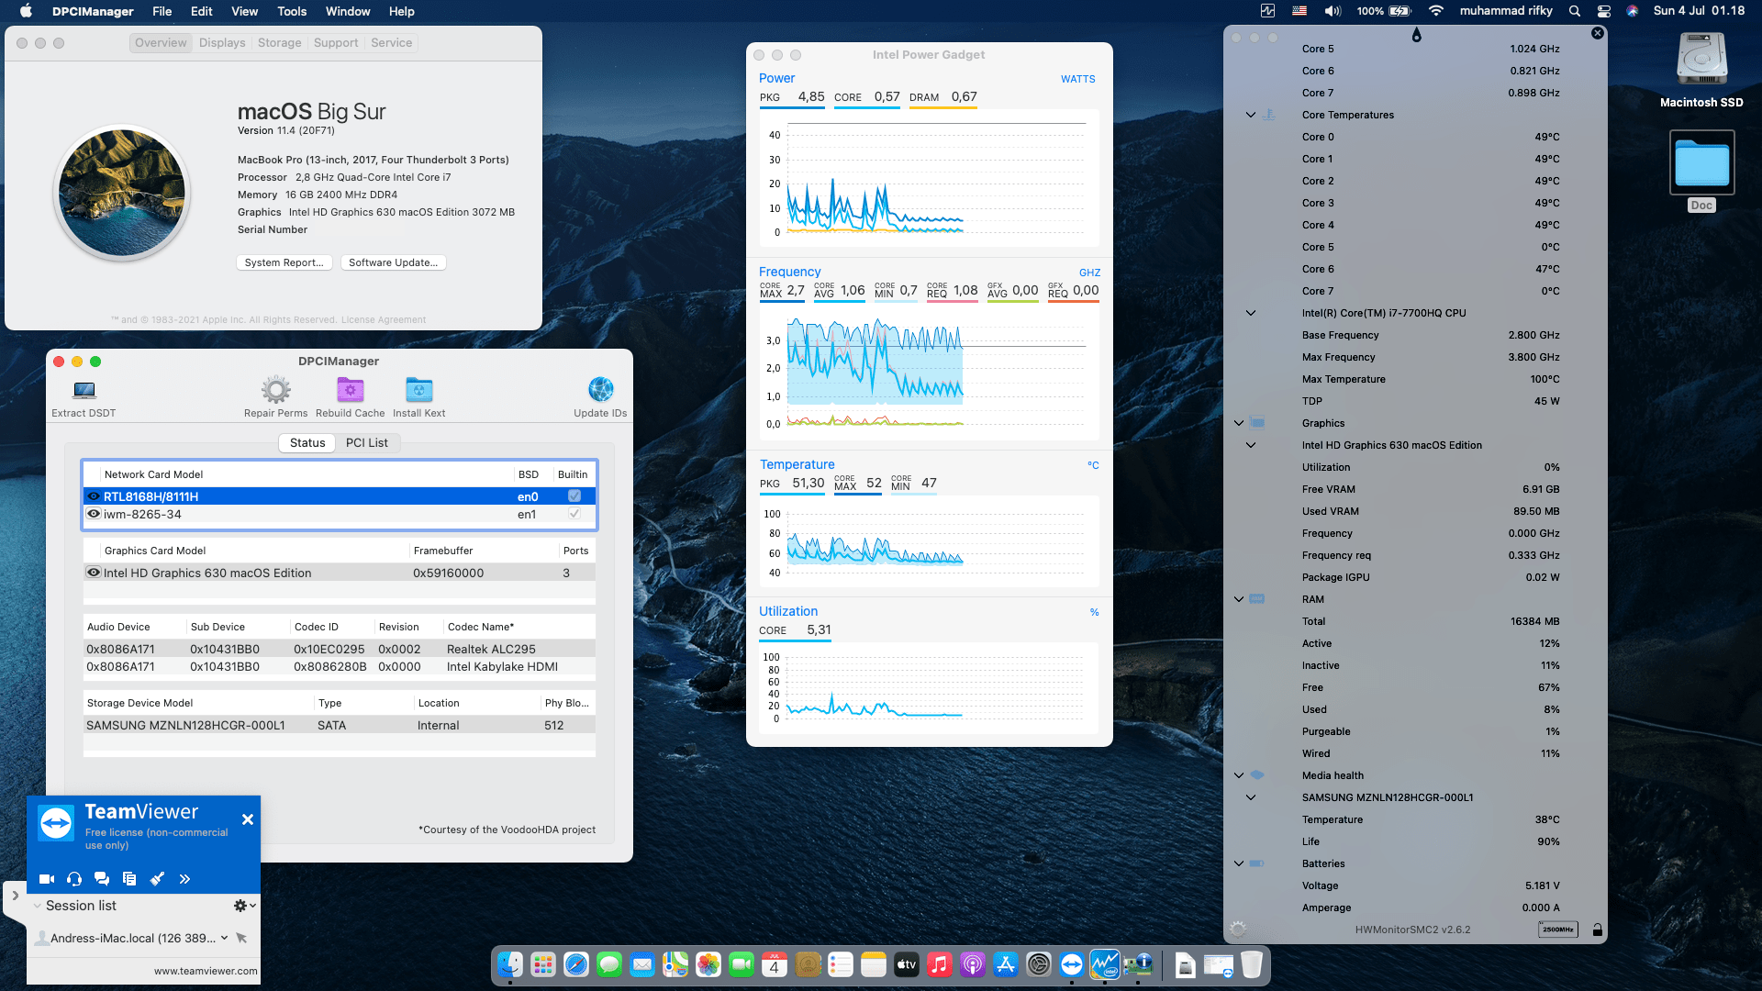Open the License Agreement link

(384, 320)
